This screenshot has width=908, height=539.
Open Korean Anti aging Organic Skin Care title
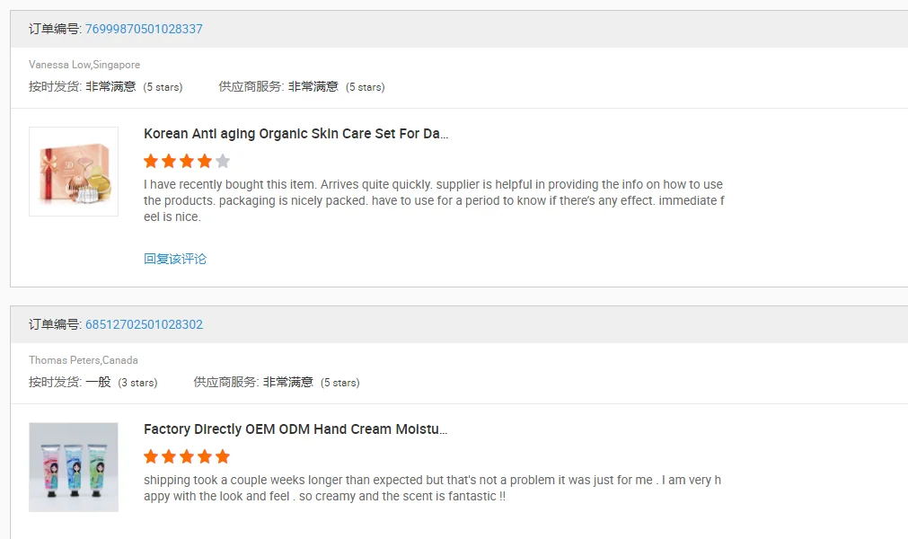pos(295,134)
